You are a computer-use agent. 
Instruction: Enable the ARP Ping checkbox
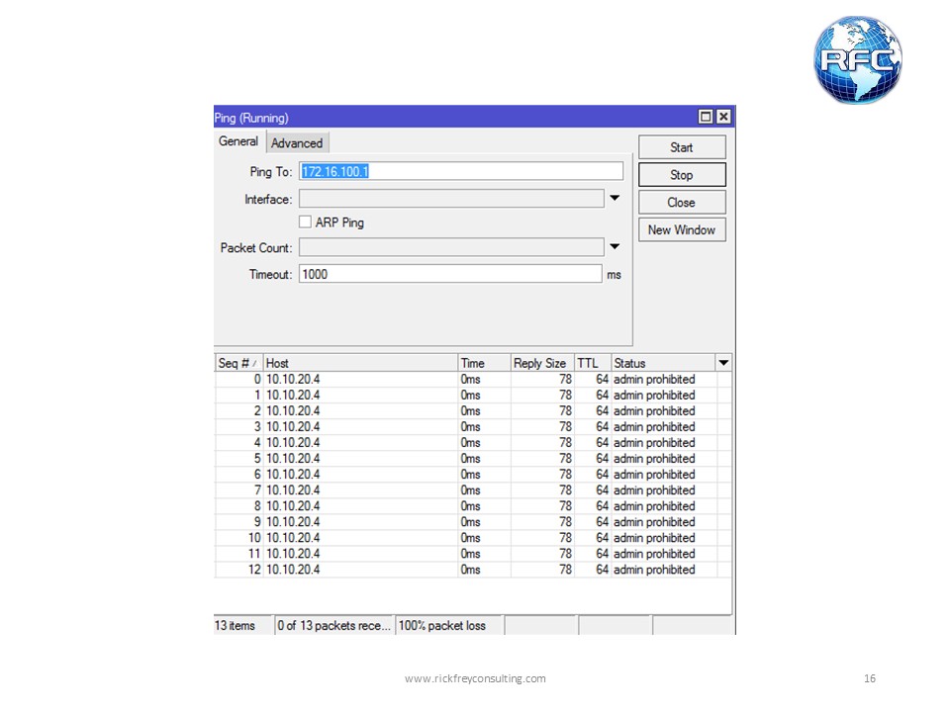[x=305, y=222]
